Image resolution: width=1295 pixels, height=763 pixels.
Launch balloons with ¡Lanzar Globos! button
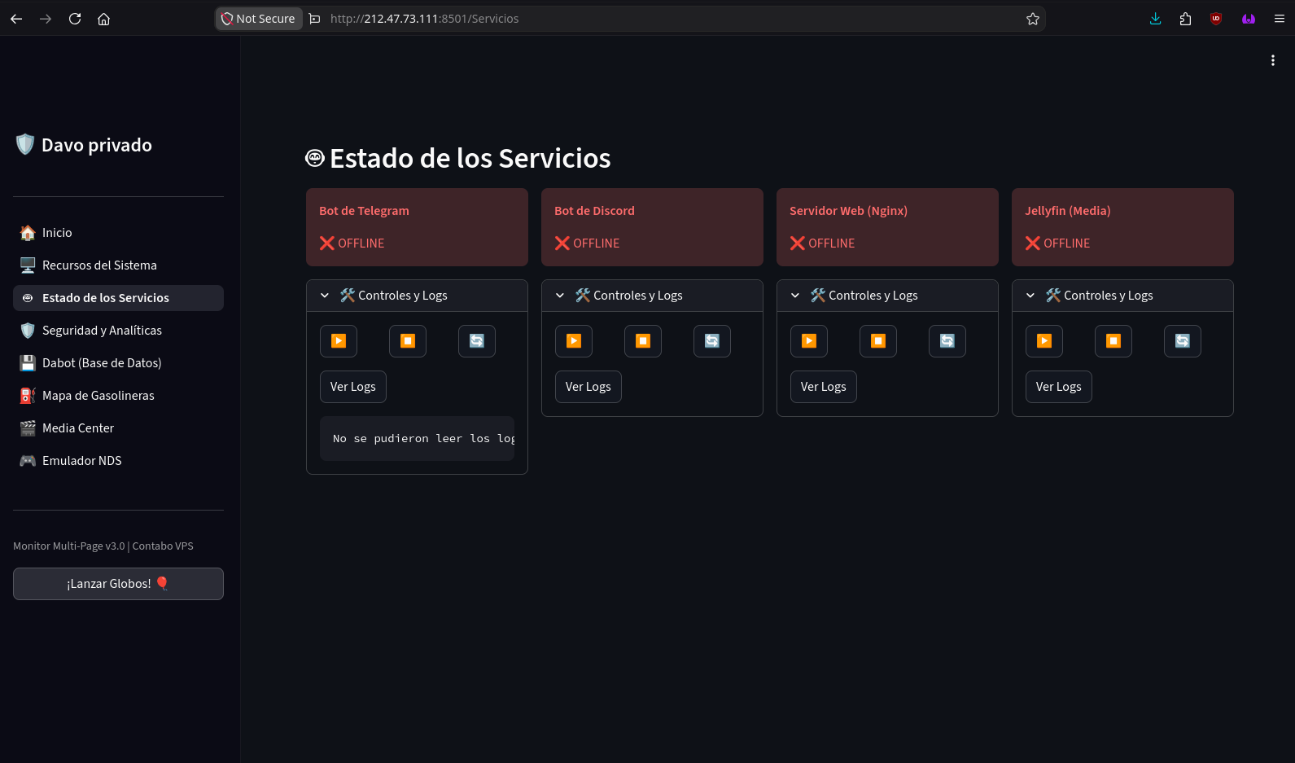click(x=118, y=584)
